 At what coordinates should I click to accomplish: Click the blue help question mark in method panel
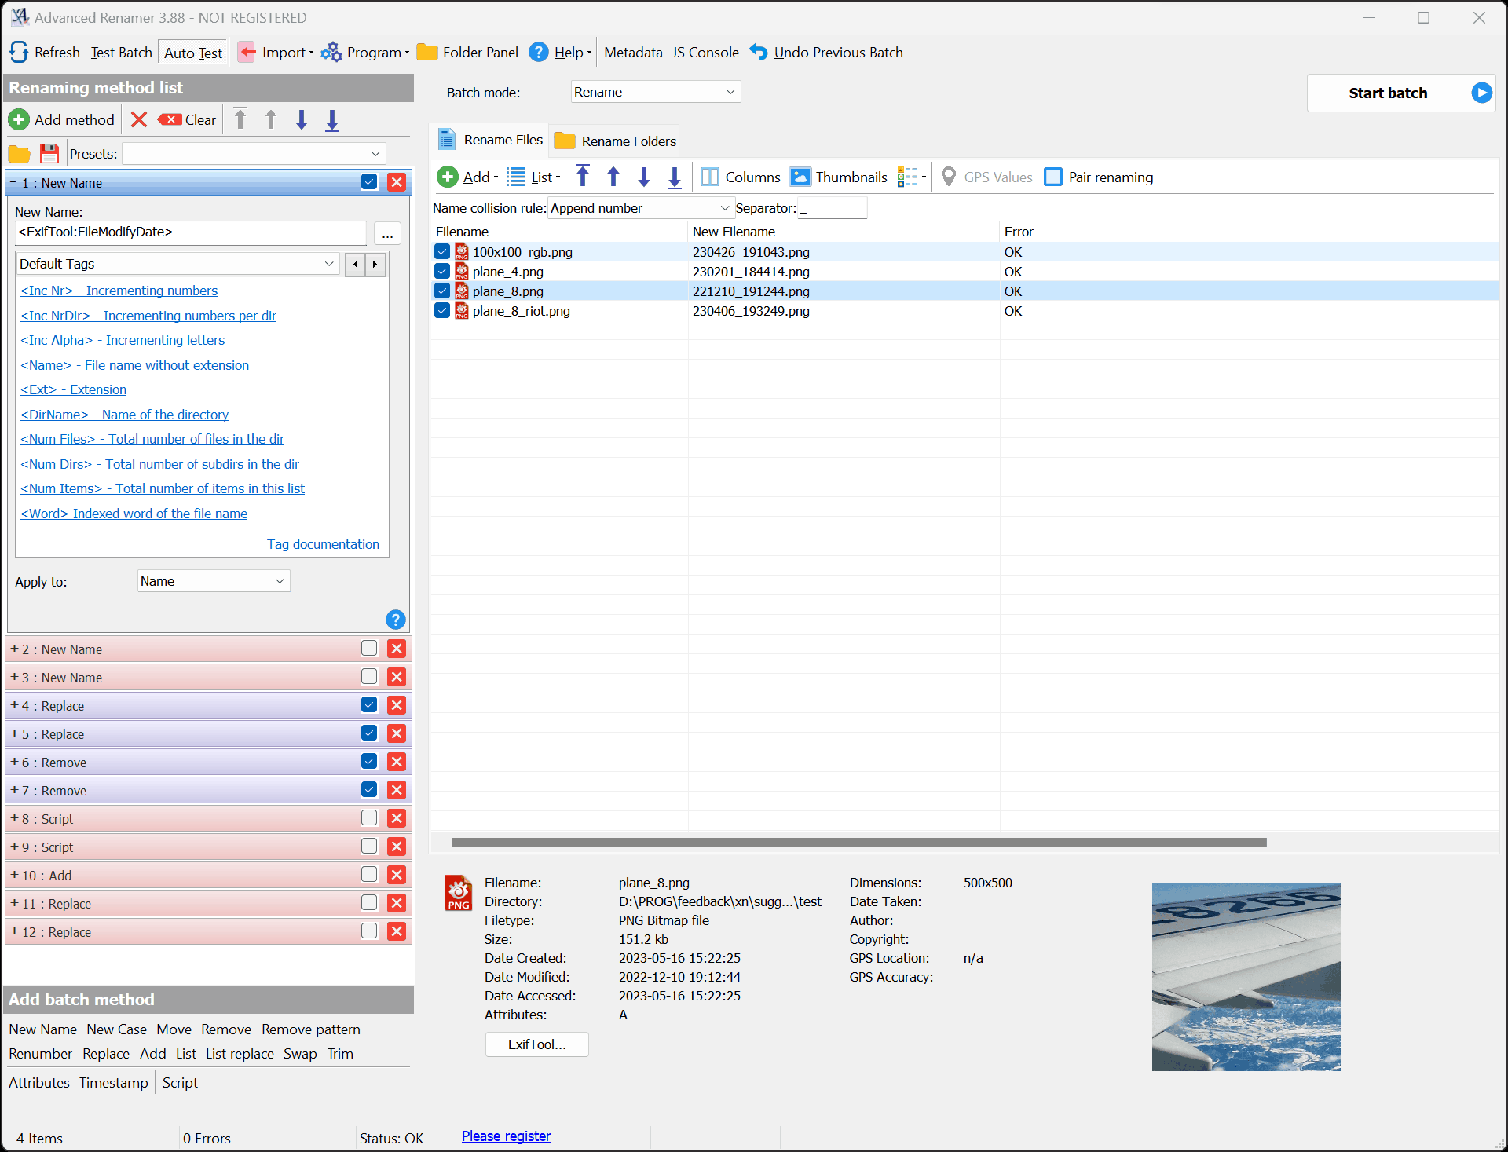[x=396, y=620]
